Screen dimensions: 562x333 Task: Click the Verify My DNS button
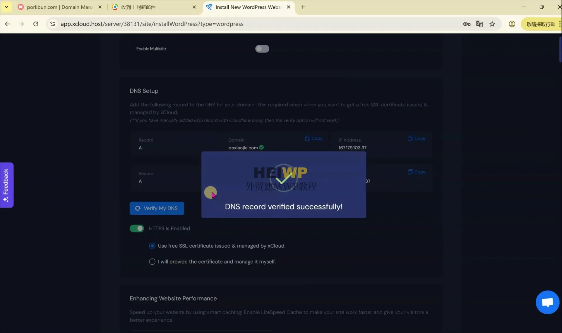157,208
